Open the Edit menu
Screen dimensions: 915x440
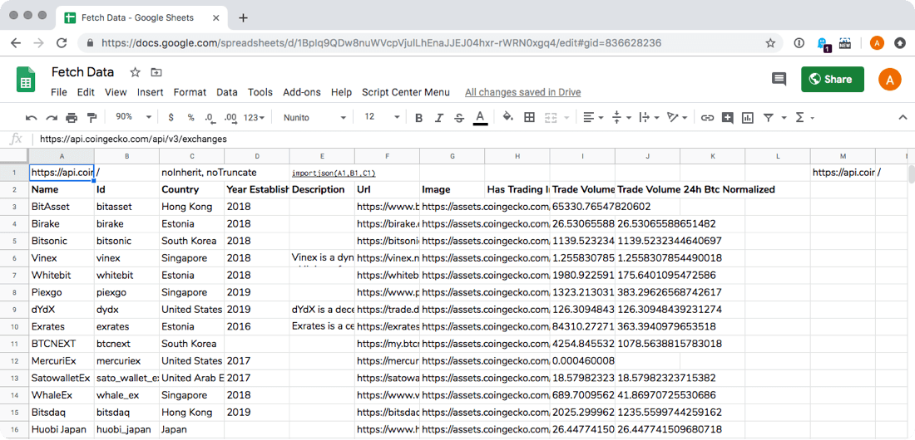(x=86, y=92)
